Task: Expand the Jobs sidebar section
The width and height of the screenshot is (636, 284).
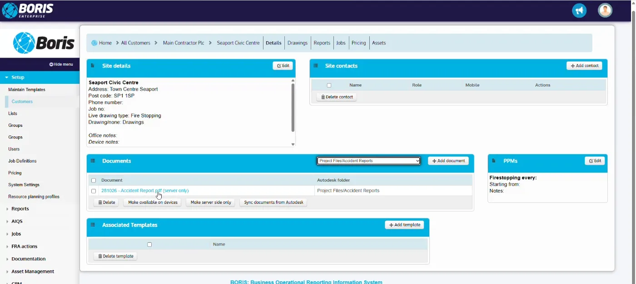Action: (16, 234)
